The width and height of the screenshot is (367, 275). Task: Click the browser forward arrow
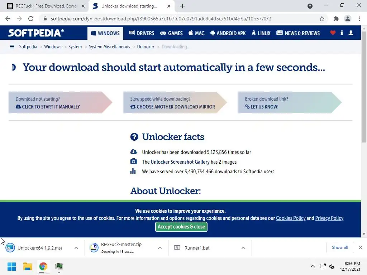pyautogui.click(x=19, y=19)
